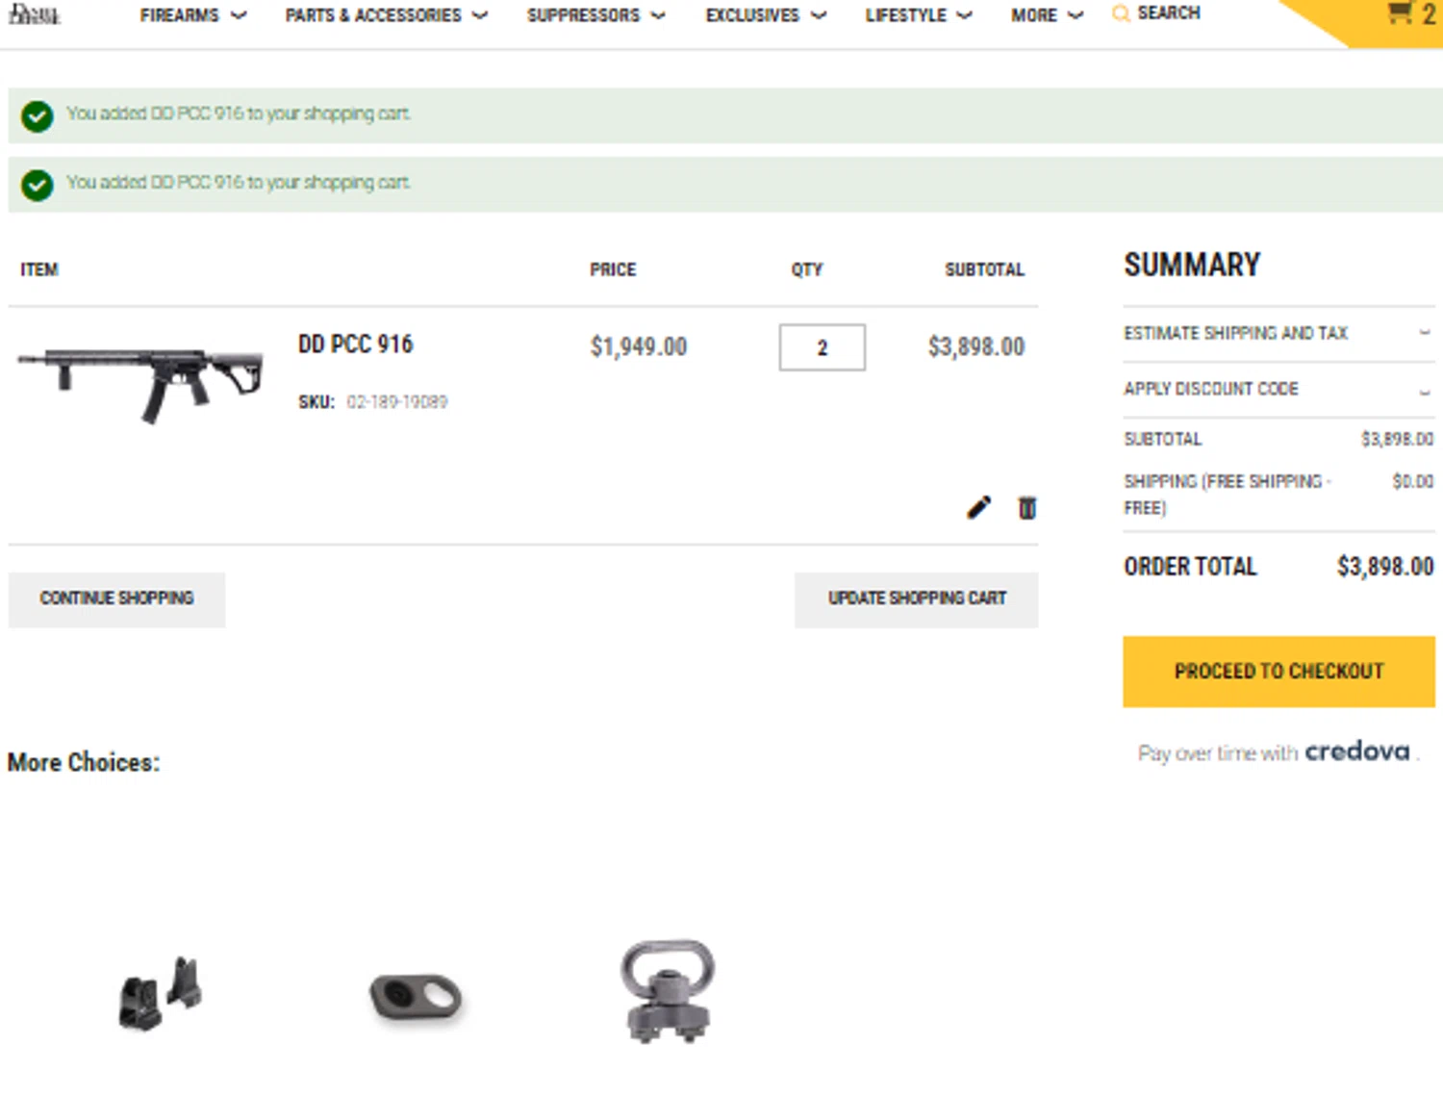Click the search magnifier icon

(1120, 13)
